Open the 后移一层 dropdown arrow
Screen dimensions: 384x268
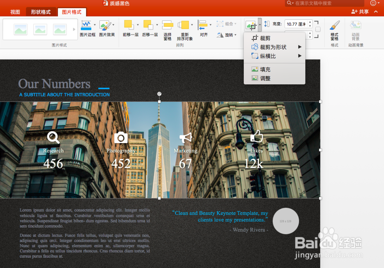[x=157, y=25]
